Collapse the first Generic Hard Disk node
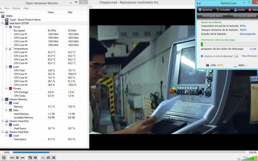The height and width of the screenshot is (161, 258). [x=3, y=121]
